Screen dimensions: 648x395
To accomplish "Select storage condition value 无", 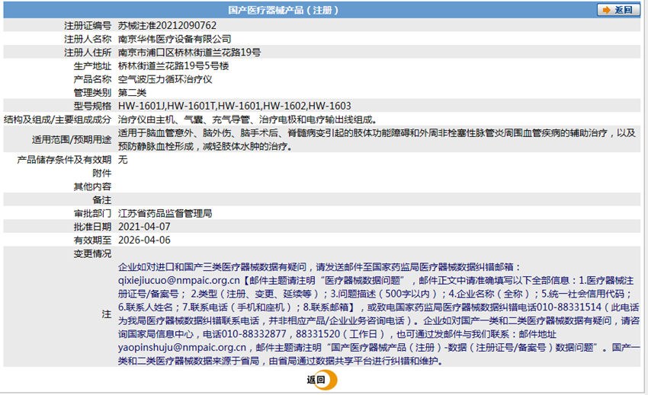I will (x=123, y=160).
